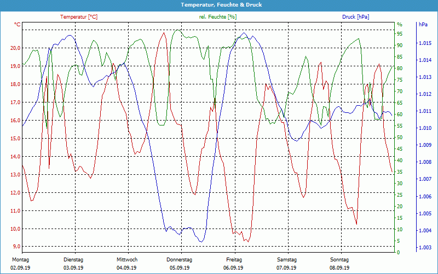Click the '45' humidity axis value

(400, 149)
